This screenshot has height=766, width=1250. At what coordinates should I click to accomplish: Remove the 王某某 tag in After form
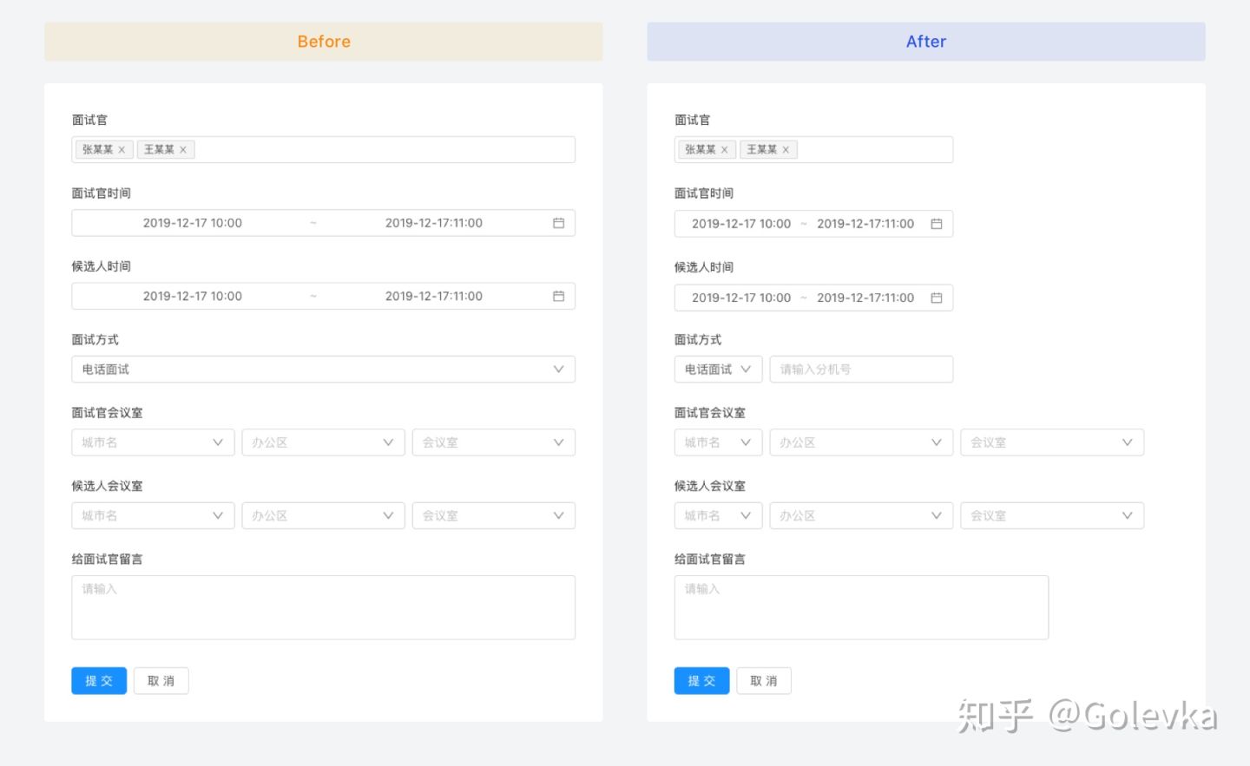tap(786, 149)
